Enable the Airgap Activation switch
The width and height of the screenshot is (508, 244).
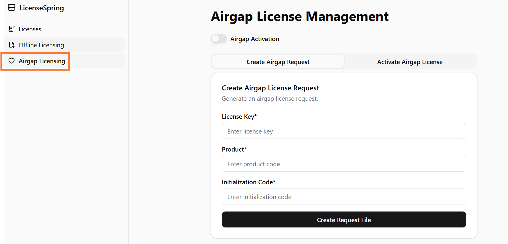[219, 39]
